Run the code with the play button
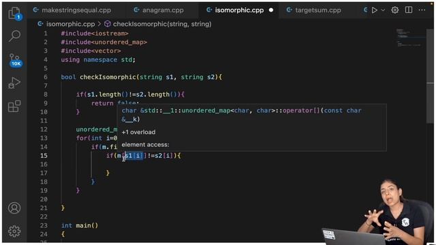This screenshot has width=436, height=245. click(374, 10)
